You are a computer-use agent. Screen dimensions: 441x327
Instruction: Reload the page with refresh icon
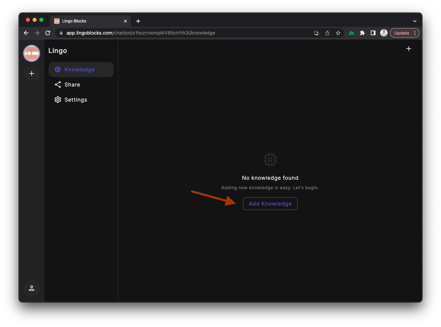pyautogui.click(x=48, y=33)
